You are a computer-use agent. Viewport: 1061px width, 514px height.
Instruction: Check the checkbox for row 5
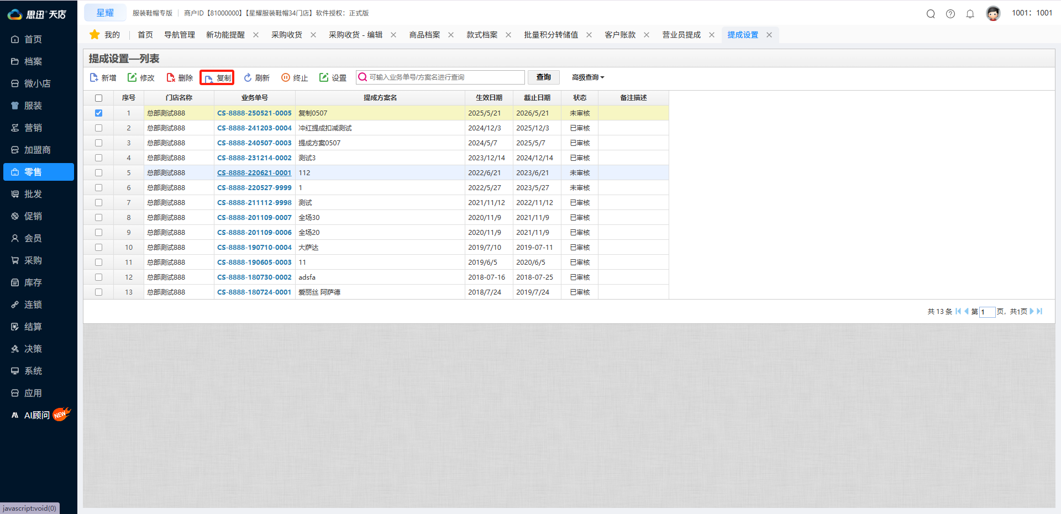(98, 172)
